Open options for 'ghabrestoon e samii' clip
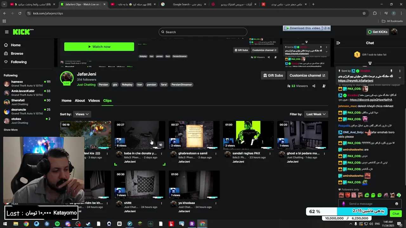Viewport: 406px width, 228px height. point(216,154)
